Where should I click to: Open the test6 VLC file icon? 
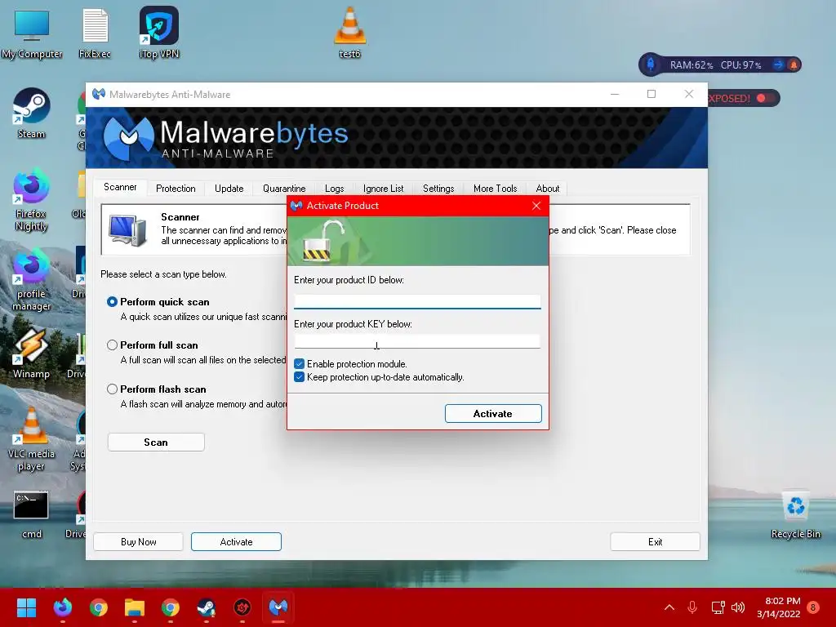[x=349, y=33]
